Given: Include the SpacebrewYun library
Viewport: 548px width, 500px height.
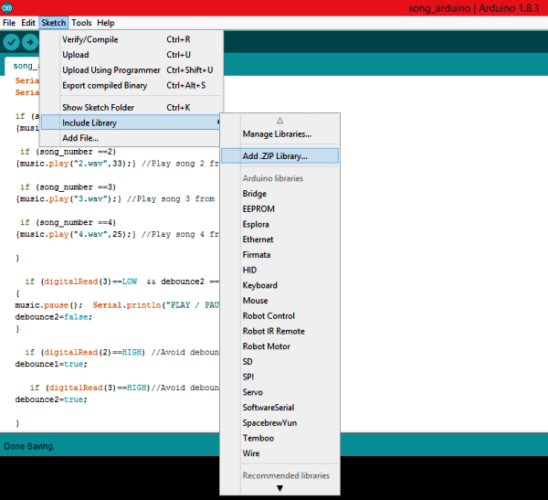Looking at the screenshot, I should (279, 422).
